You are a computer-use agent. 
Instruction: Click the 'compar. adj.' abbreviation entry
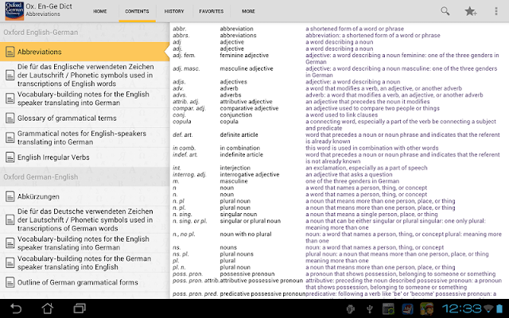click(189, 108)
